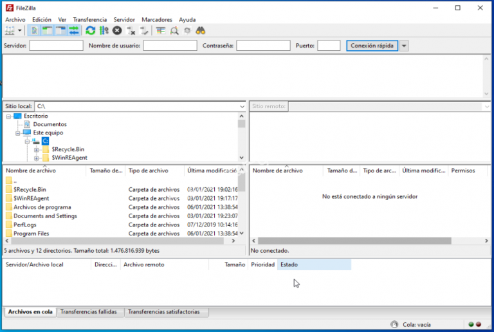The height and width of the screenshot is (332, 494).
Task: Open the Marcadores menu
Action: click(157, 19)
